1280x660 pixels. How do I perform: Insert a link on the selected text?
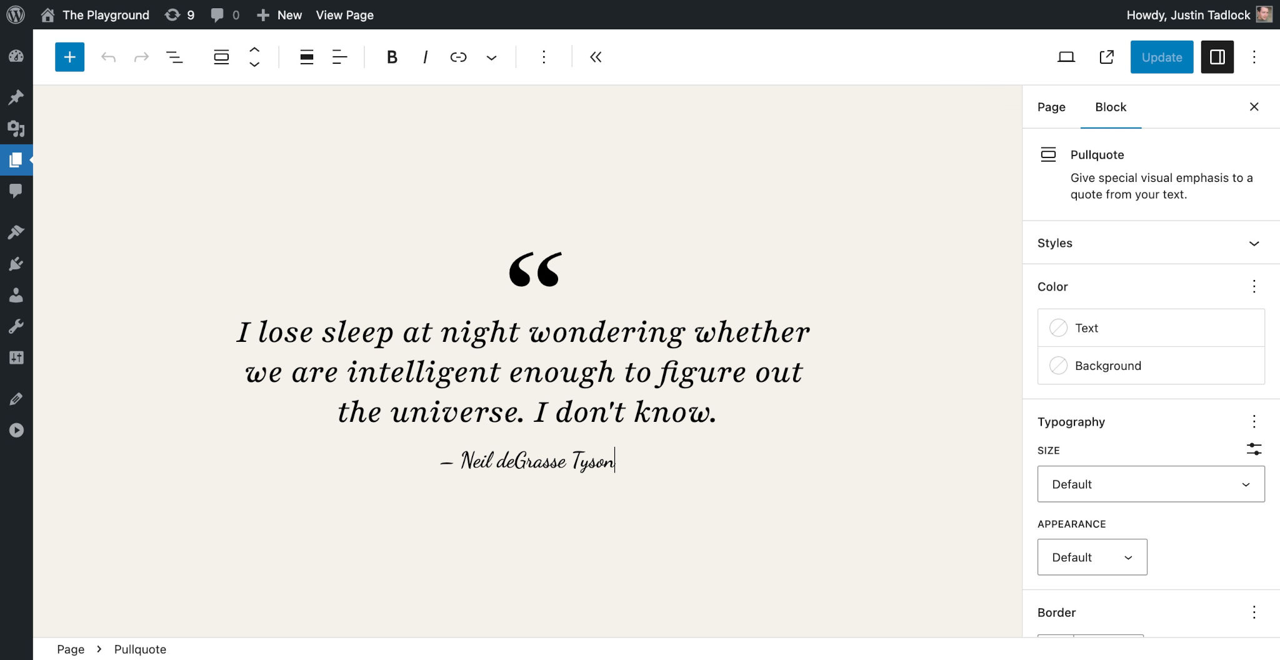click(459, 57)
